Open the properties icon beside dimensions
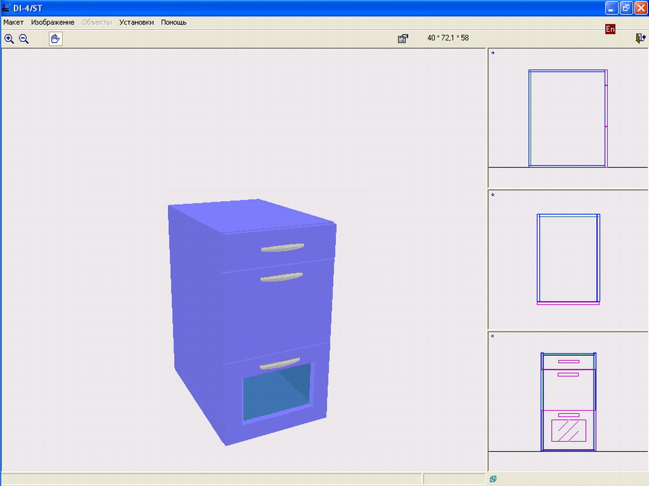 tap(403, 38)
